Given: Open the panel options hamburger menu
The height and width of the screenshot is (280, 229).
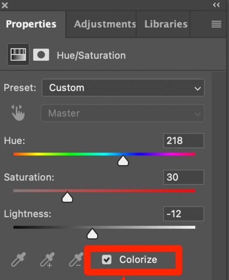Looking at the screenshot, I should pos(216,24).
